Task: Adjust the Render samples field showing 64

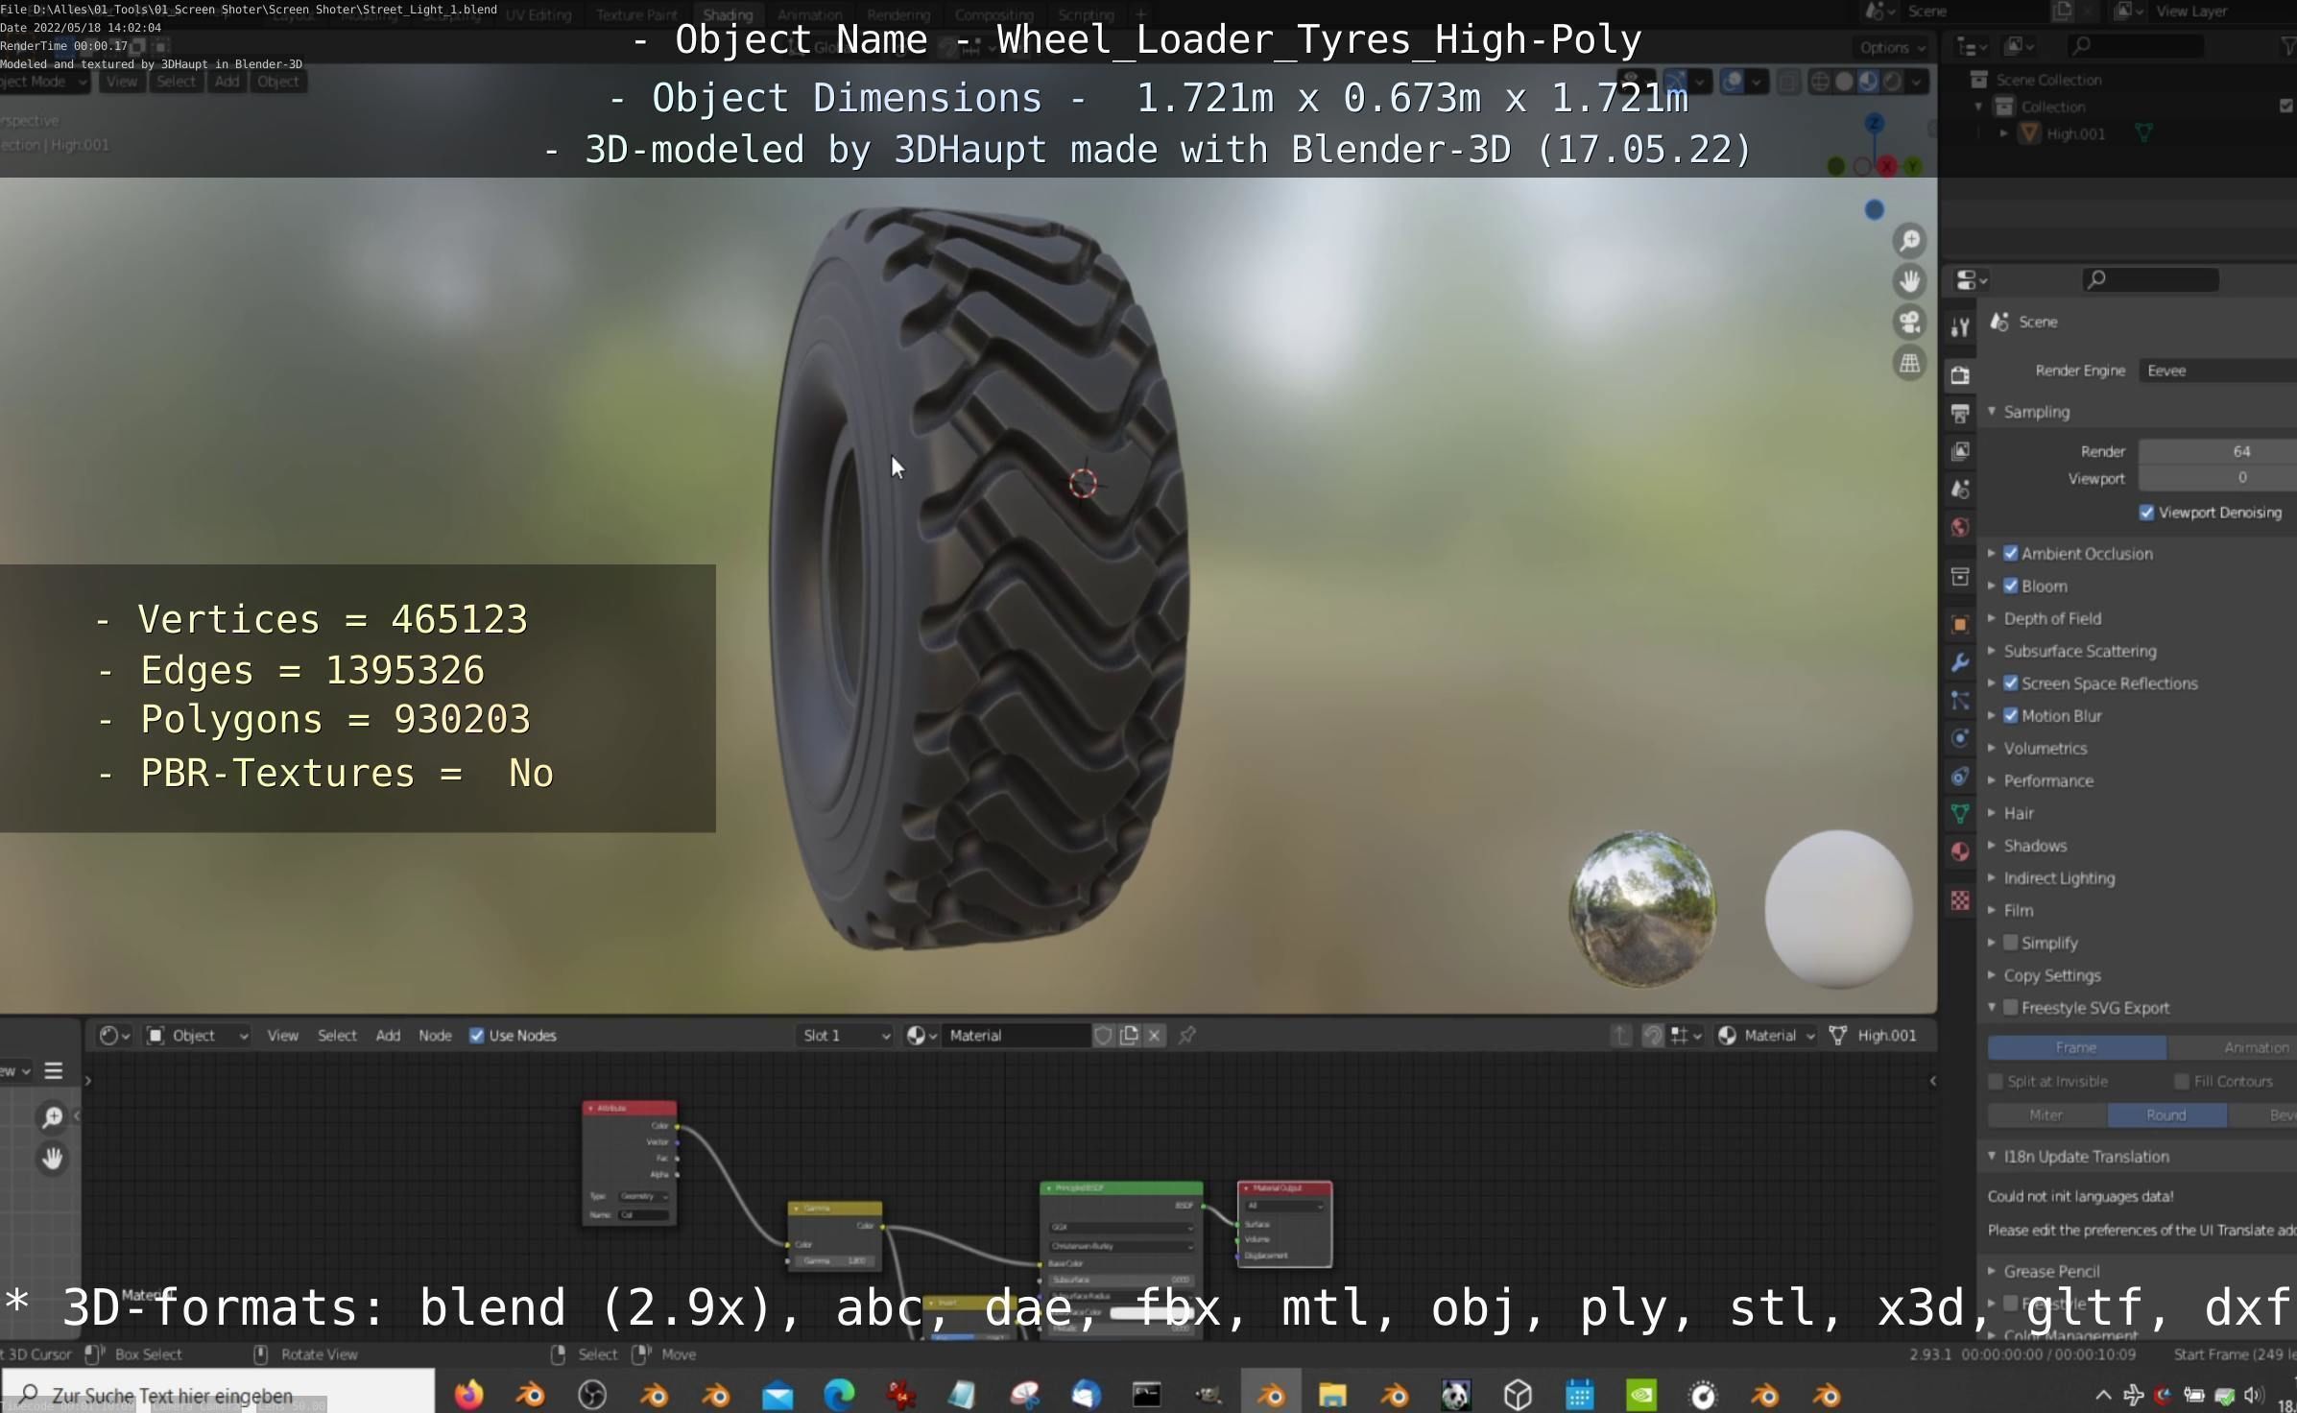Action: (2217, 451)
